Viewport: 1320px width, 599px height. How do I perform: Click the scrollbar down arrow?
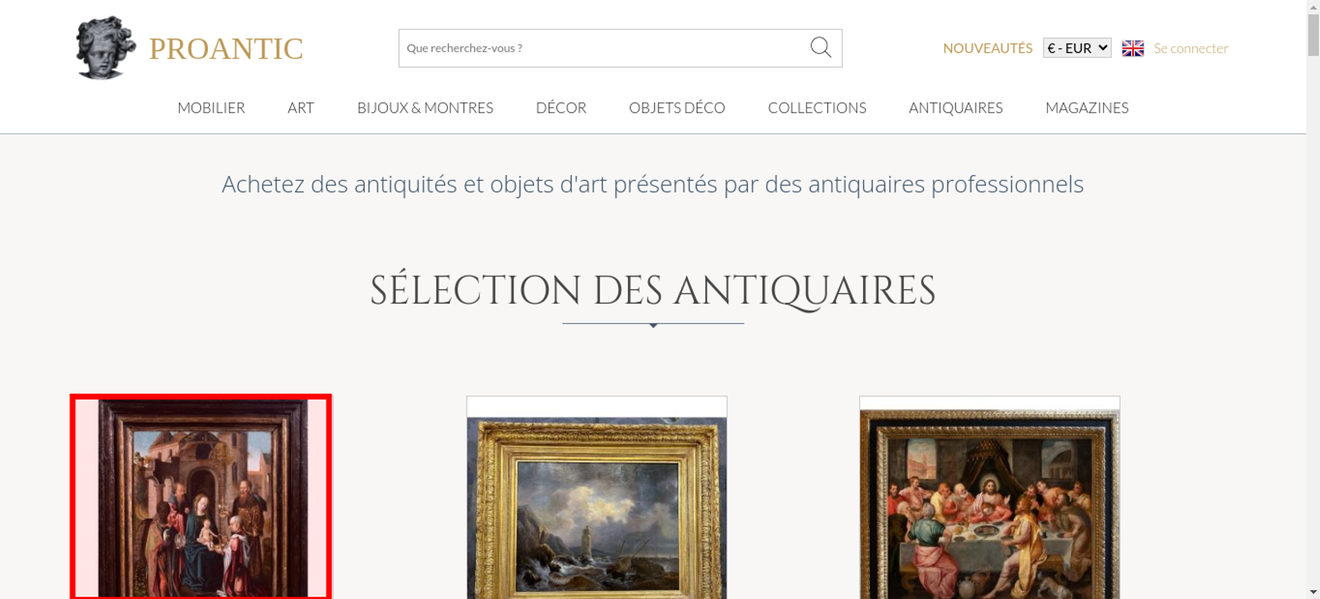1313,592
